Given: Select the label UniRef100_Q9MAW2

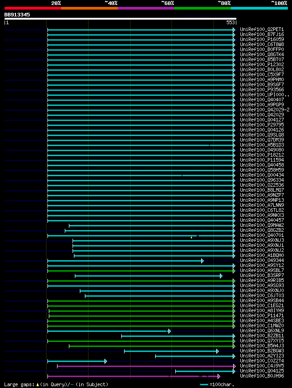Looking at the screenshot, I should click(x=262, y=225).
